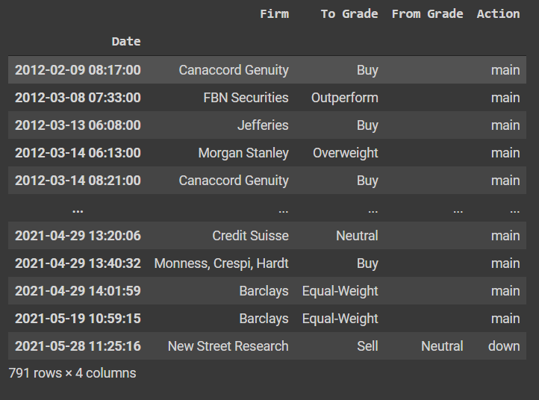The height and width of the screenshot is (400, 539).
Task: Select the 2021-04-29 14:01:59 date index
Action: coord(78,291)
